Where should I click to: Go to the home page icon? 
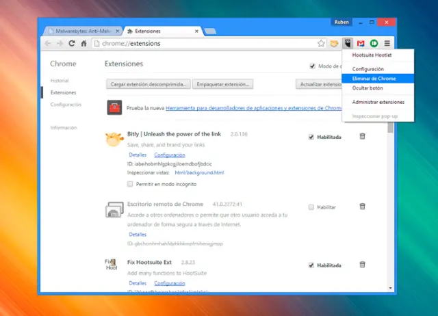tap(83, 43)
